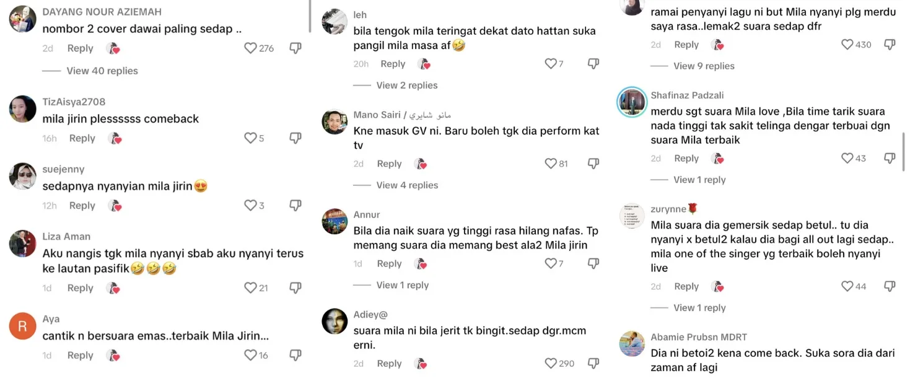Image resolution: width=910 pixels, height=378 pixels.
Task: Toggle like on Shafinaz Padzali's comment
Action: tap(847, 159)
